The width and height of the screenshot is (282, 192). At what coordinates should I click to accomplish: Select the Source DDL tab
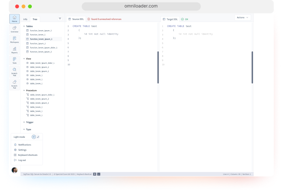click(76, 19)
